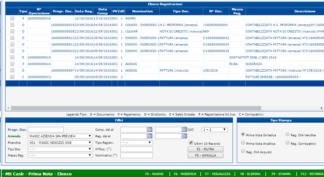Viewport: 324px width, 177px height.
Task: Tick checkbox for invoice I/160000000034 row
Action: (x=12, y=45)
